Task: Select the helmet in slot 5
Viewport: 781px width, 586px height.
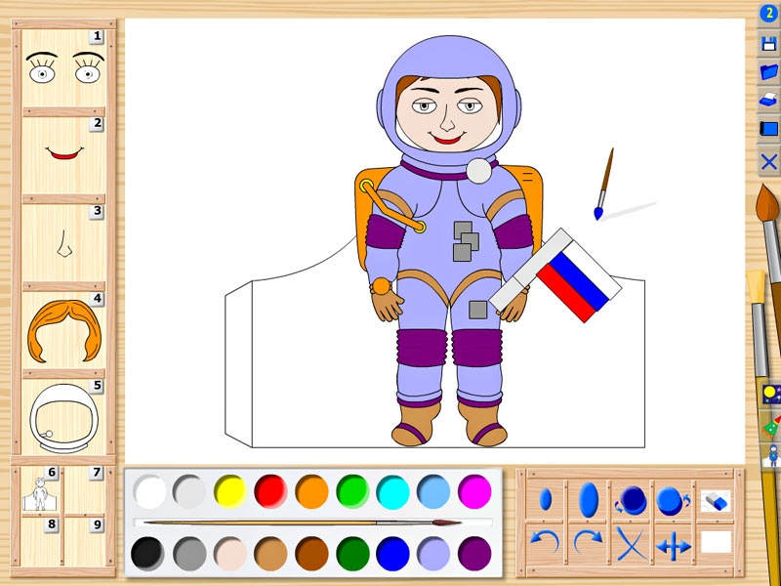Action: (63, 418)
